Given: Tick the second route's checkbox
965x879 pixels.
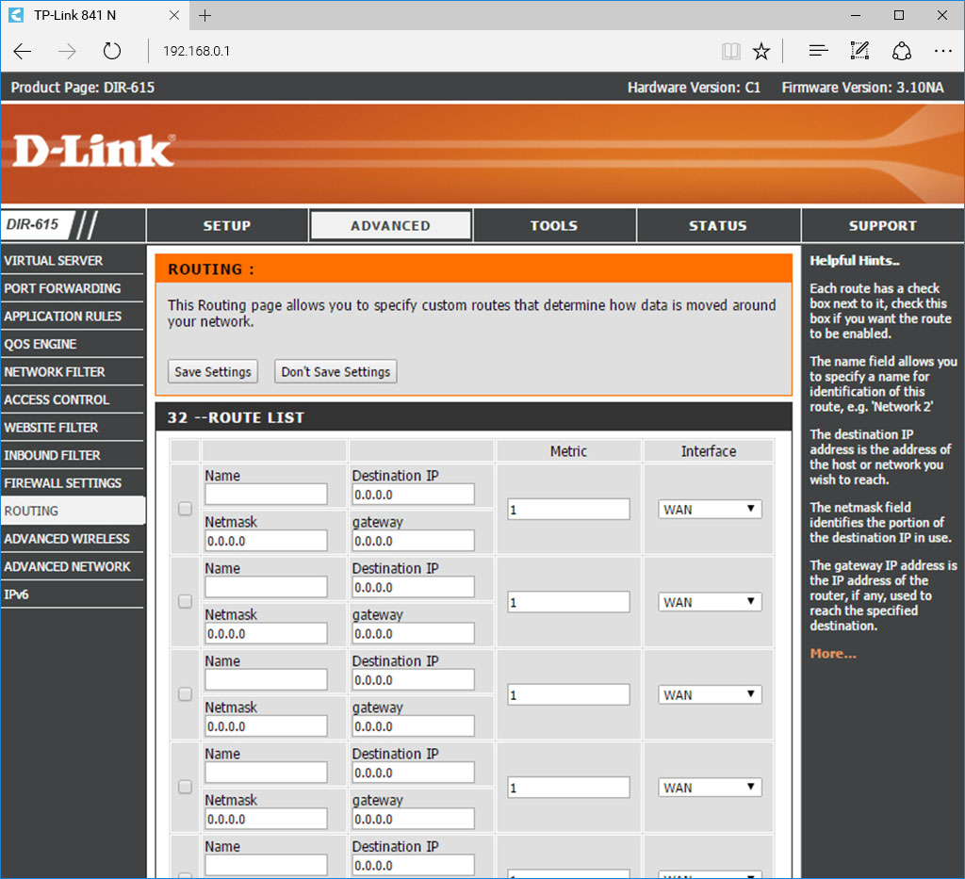Looking at the screenshot, I should point(186,601).
